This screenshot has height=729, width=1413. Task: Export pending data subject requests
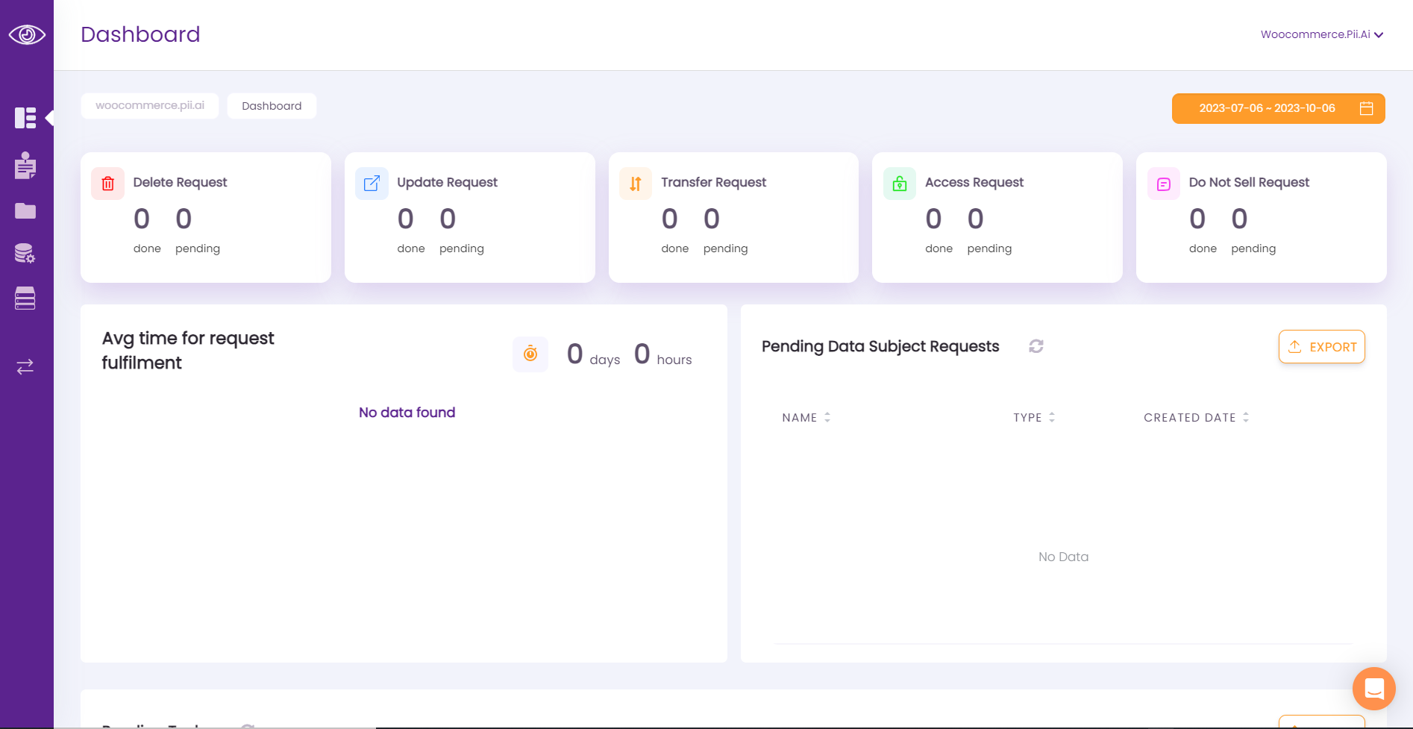tap(1322, 347)
